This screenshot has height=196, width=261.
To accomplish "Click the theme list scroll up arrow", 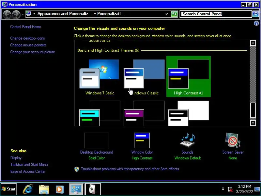I will coord(253,43).
